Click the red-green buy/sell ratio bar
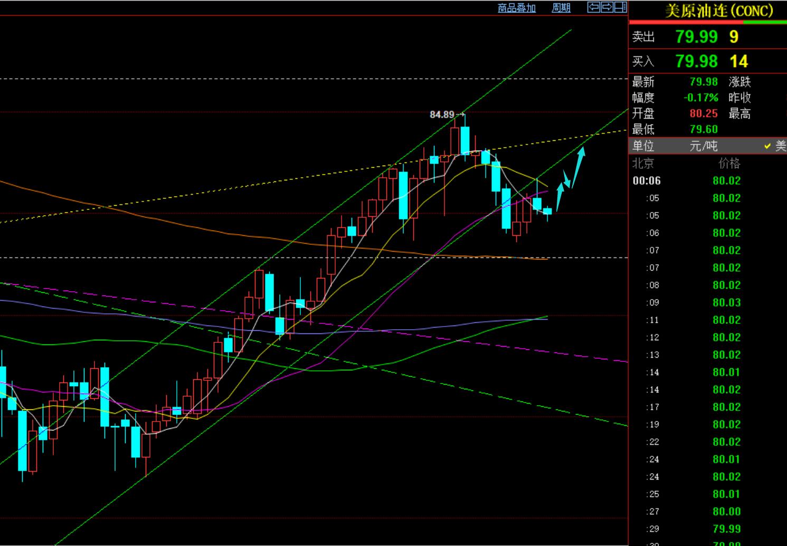 click(707, 22)
